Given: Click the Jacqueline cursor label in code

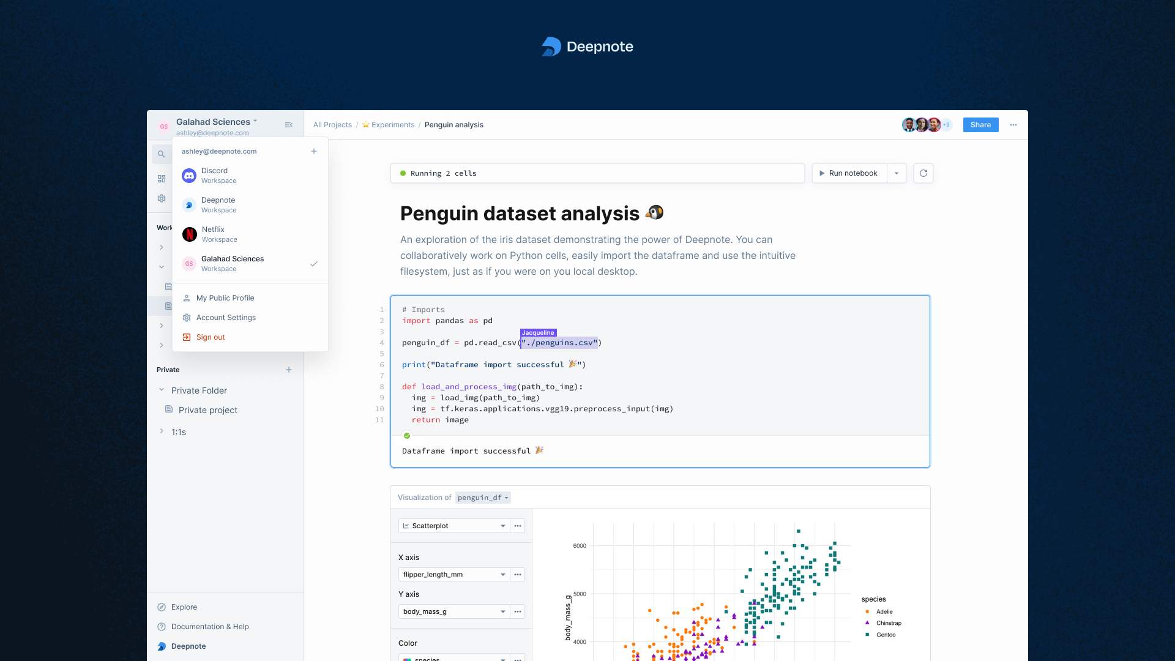Looking at the screenshot, I should click(538, 333).
